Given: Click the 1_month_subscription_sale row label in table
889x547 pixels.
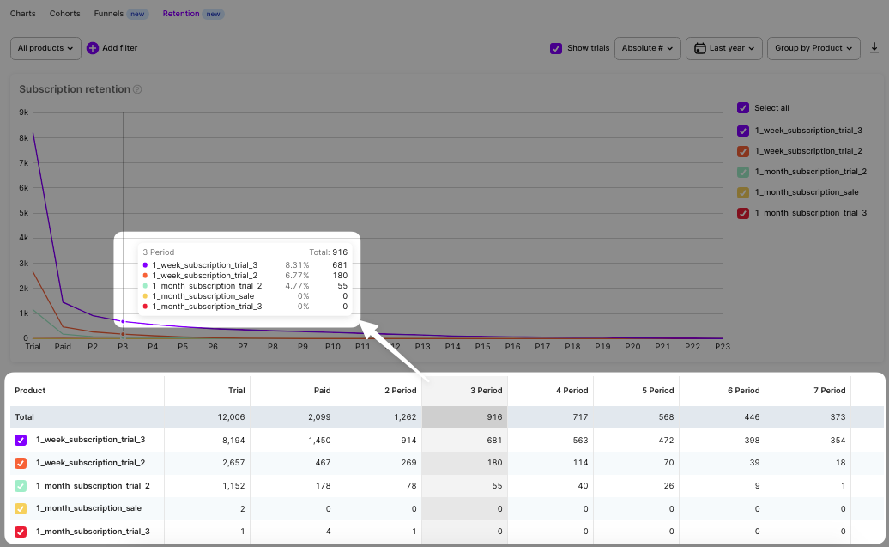Looking at the screenshot, I should [89, 508].
